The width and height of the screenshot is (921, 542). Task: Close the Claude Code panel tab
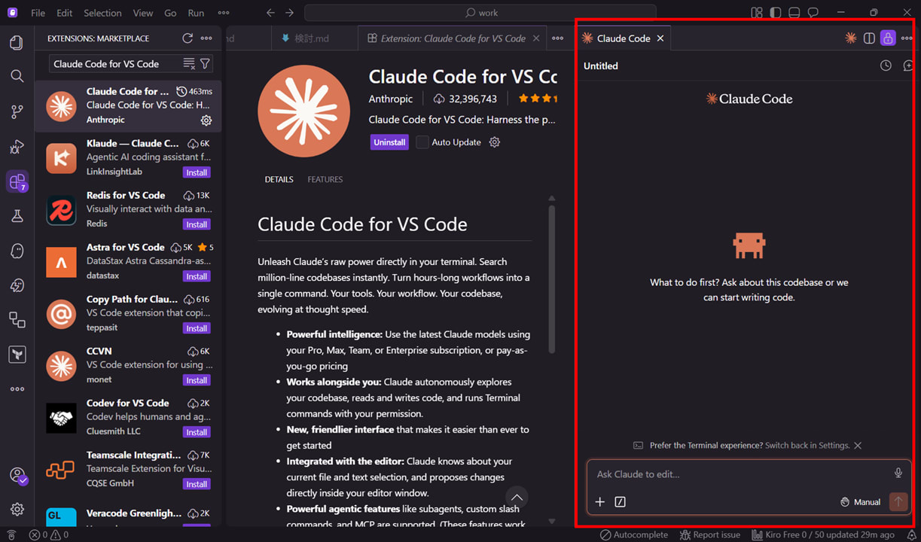(660, 38)
